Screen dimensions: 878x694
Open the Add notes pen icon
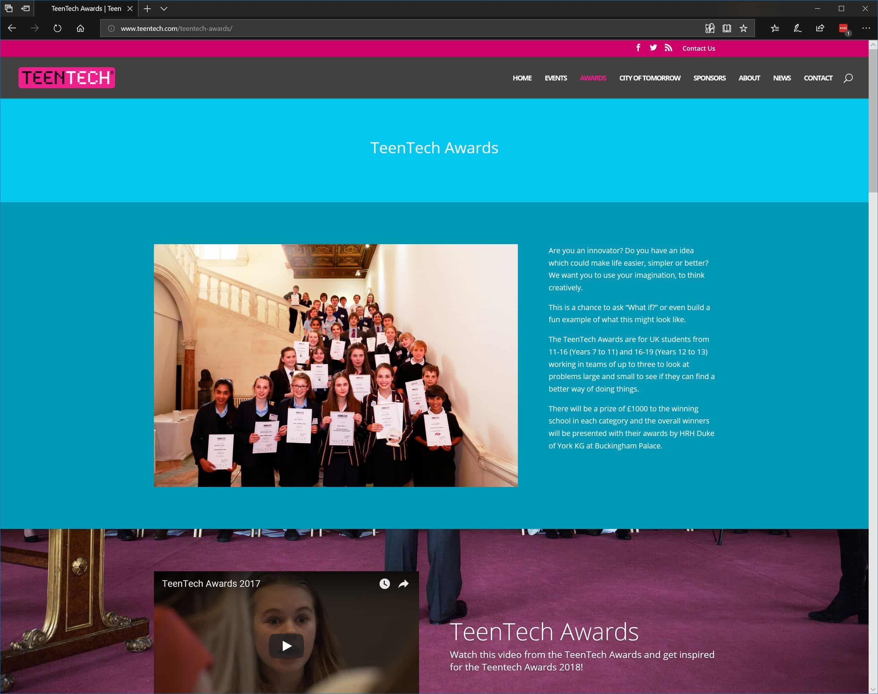click(x=797, y=28)
